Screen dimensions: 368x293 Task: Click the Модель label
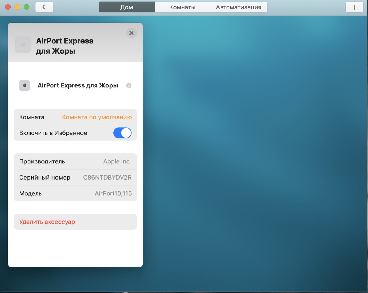pyautogui.click(x=30, y=193)
